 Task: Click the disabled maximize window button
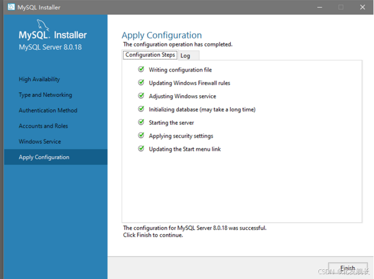tap(341, 7)
